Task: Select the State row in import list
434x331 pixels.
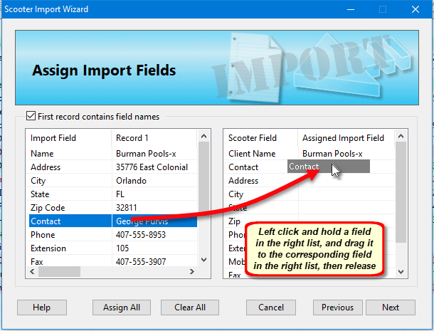Action: 113,194
